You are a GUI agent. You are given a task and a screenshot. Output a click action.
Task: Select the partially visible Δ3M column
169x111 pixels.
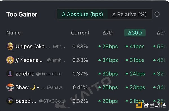(161, 33)
